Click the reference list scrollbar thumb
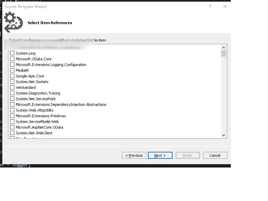Viewport: 268px width, 201px height. click(x=223, y=53)
